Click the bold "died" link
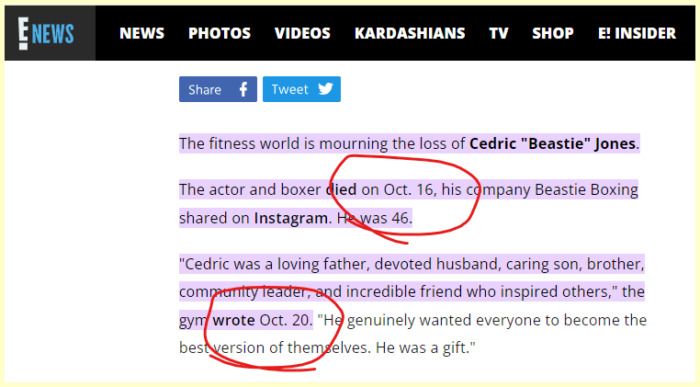 (341, 190)
